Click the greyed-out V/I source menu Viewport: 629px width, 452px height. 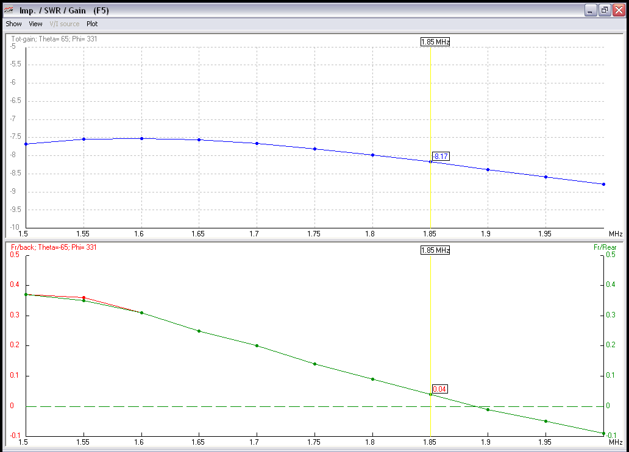(64, 24)
